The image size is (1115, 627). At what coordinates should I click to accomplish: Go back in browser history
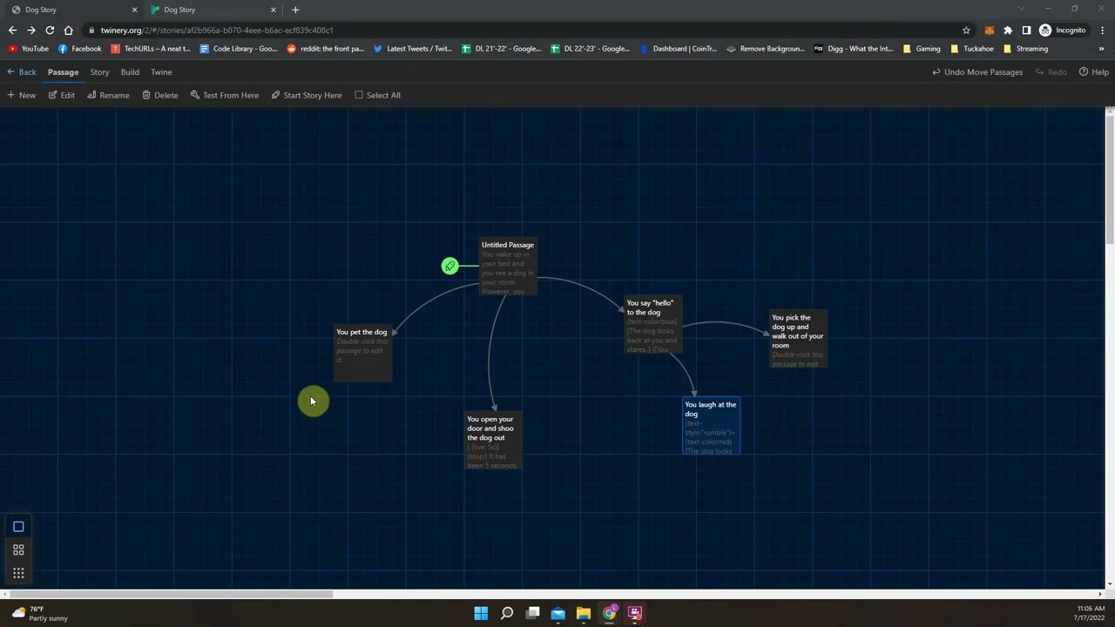[12, 30]
